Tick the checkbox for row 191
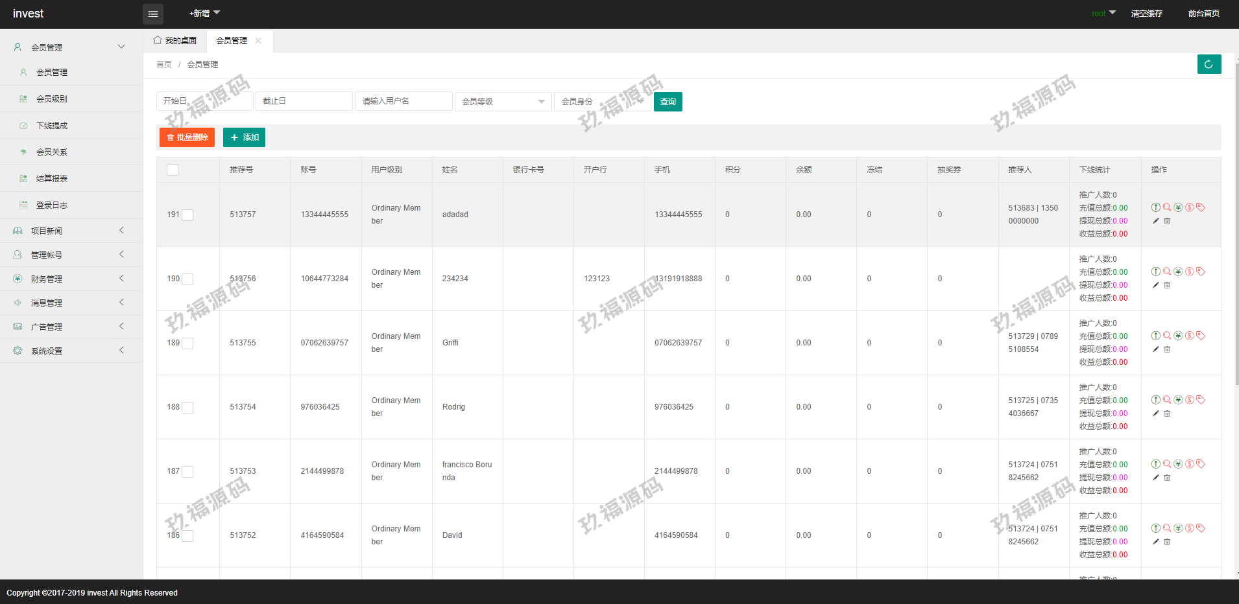Screen dimensions: 1239x604 (187, 215)
